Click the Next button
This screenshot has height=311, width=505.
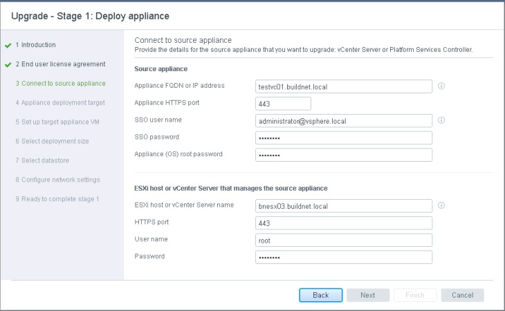(367, 295)
